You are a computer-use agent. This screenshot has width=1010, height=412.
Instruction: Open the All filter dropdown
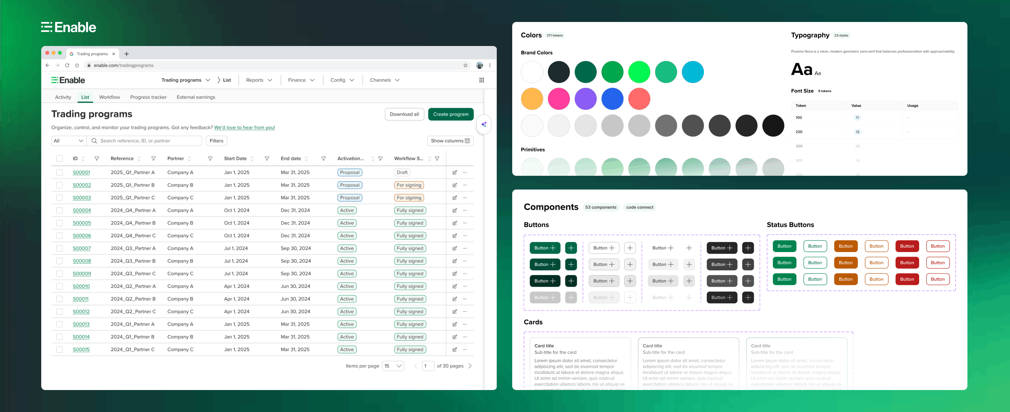[x=68, y=140]
